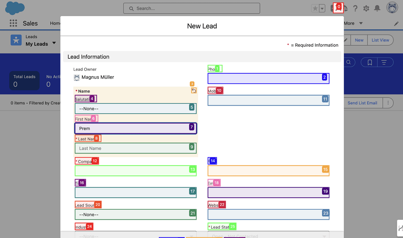Click the List View button
This screenshot has width=403, height=238.
coord(380,40)
